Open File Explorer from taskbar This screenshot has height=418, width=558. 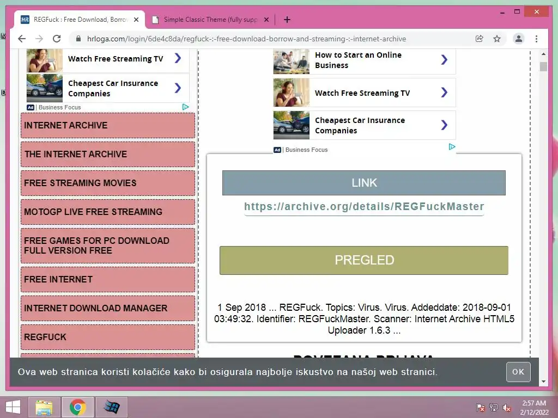point(44,407)
